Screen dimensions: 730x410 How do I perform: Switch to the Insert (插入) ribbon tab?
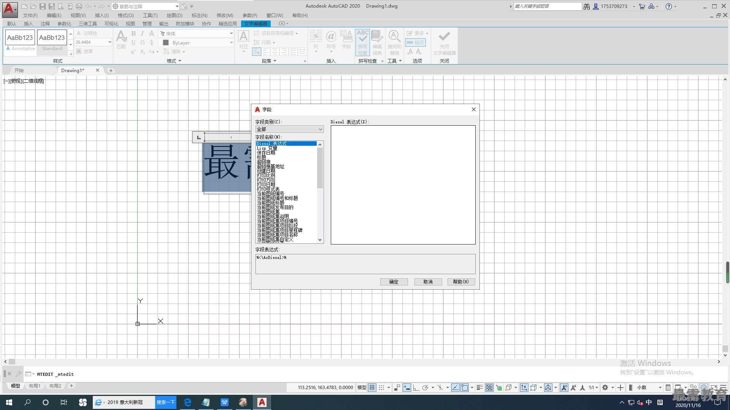tap(28, 24)
